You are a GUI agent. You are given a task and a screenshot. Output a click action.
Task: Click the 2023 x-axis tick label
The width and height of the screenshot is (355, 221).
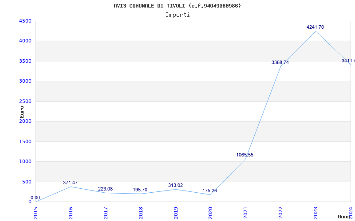click(x=316, y=213)
